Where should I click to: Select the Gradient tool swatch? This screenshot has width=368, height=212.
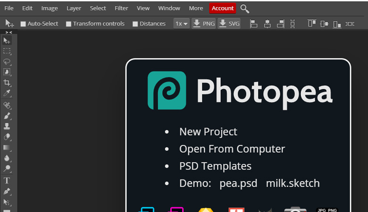(7, 148)
